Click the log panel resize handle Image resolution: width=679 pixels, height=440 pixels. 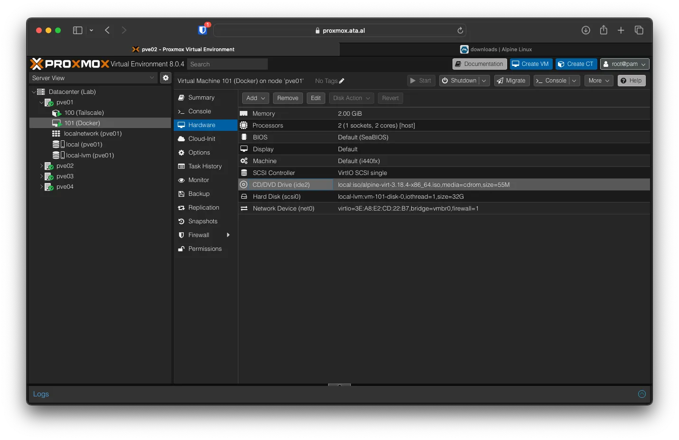[339, 385]
